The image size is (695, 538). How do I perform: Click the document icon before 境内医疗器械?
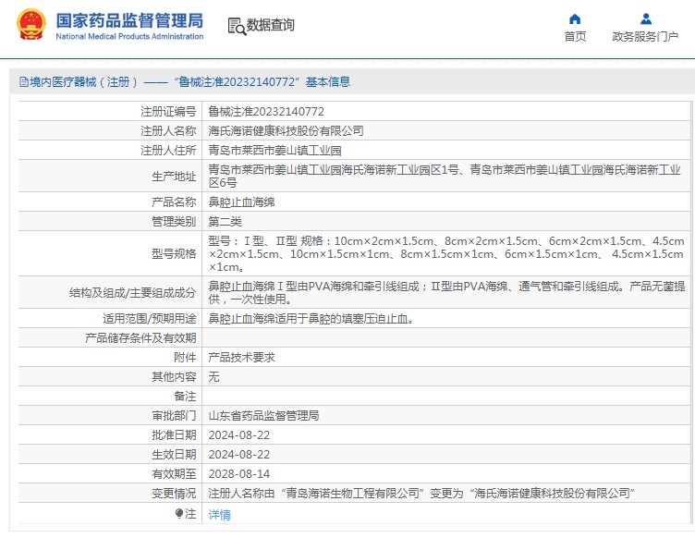click(23, 82)
